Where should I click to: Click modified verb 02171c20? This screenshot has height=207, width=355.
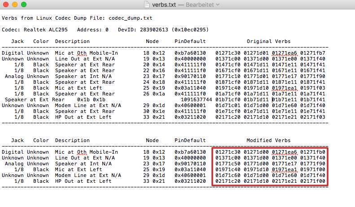[x=228, y=181]
